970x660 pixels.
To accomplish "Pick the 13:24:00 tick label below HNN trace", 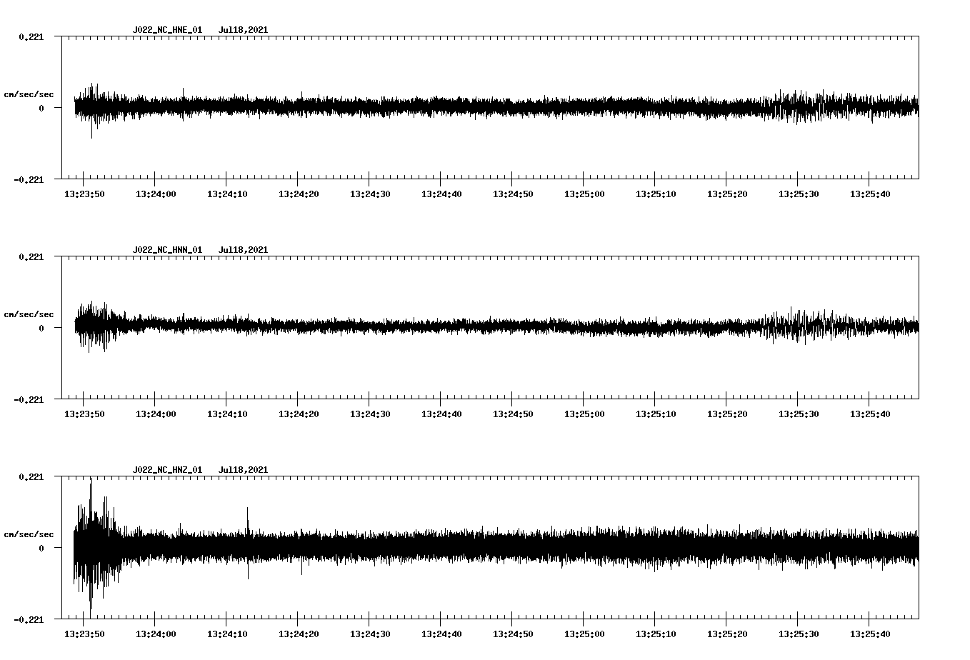I will 156,414.
